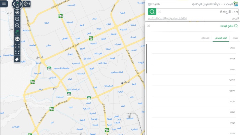Viewport: 240px width, 135px height.
Task: Click the الملك عبدالعزيز district label
Action: pos(117,72)
